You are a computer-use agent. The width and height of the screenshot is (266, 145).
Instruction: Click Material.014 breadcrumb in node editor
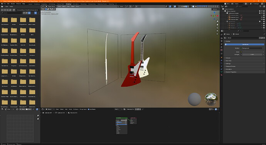[x=73, y=113]
